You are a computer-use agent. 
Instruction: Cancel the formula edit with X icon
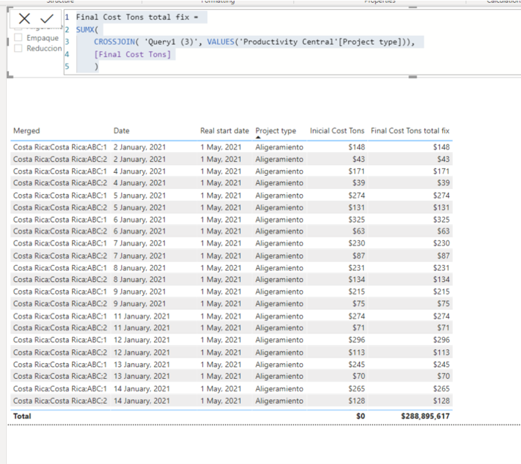tap(24, 19)
